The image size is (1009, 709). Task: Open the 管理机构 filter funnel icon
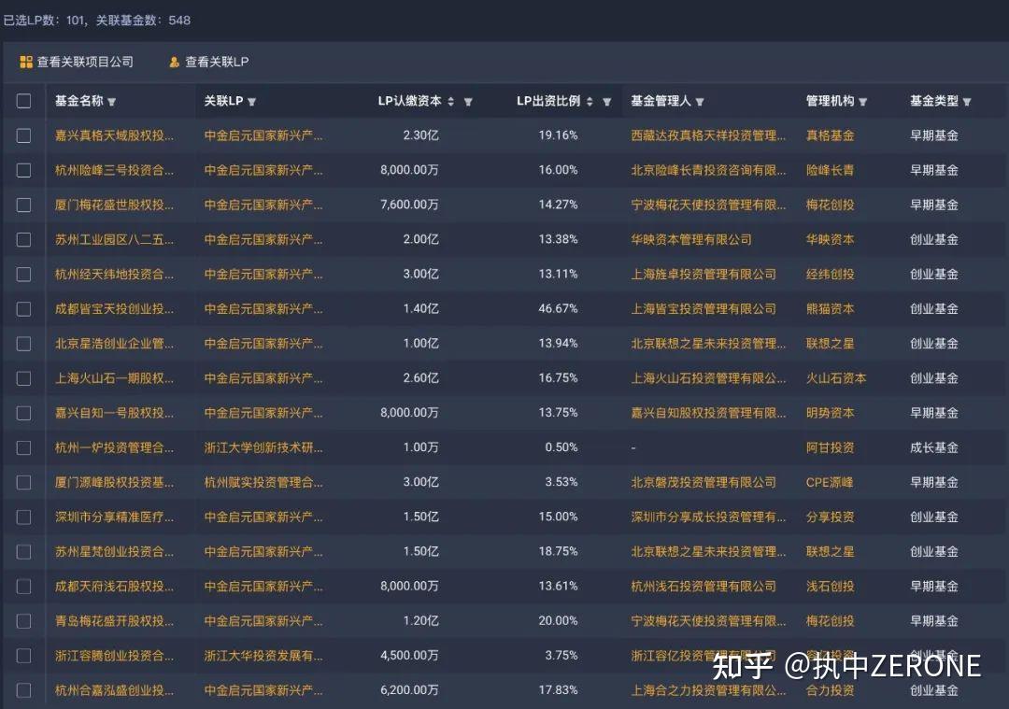click(863, 102)
